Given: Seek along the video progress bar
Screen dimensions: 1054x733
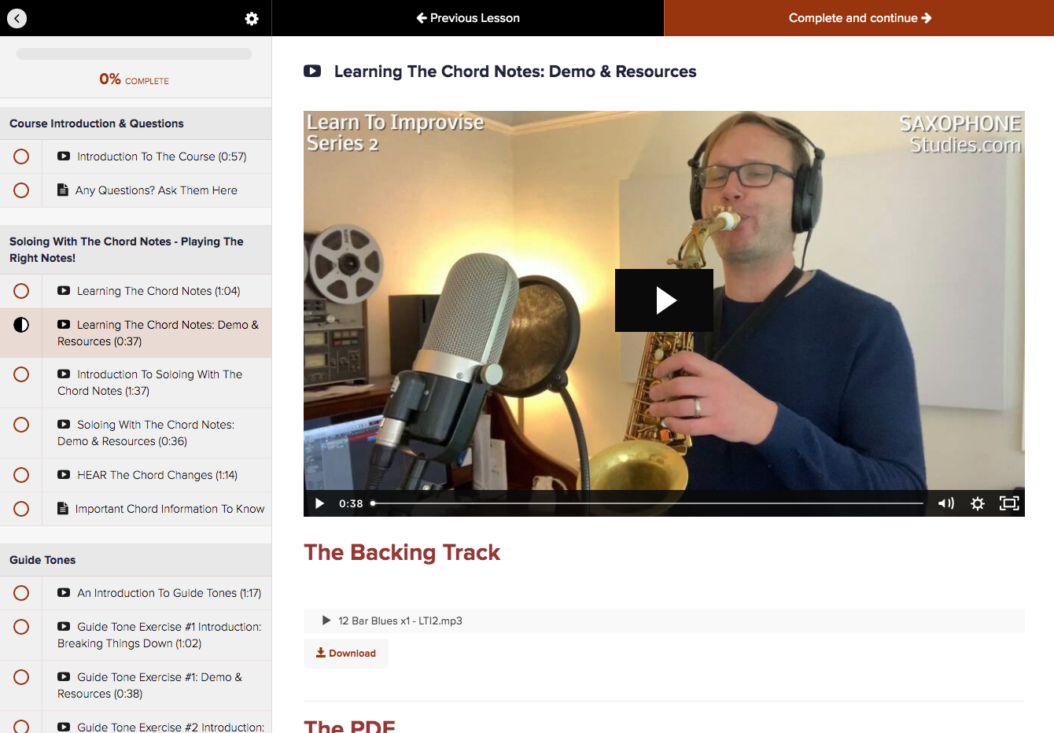Looking at the screenshot, I should point(647,503).
